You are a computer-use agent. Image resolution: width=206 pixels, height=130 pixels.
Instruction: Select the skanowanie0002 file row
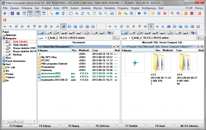[x=79, y=73]
